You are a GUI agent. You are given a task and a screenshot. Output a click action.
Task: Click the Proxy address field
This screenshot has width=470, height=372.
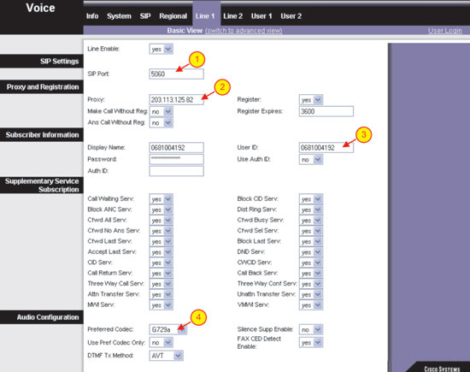(177, 100)
